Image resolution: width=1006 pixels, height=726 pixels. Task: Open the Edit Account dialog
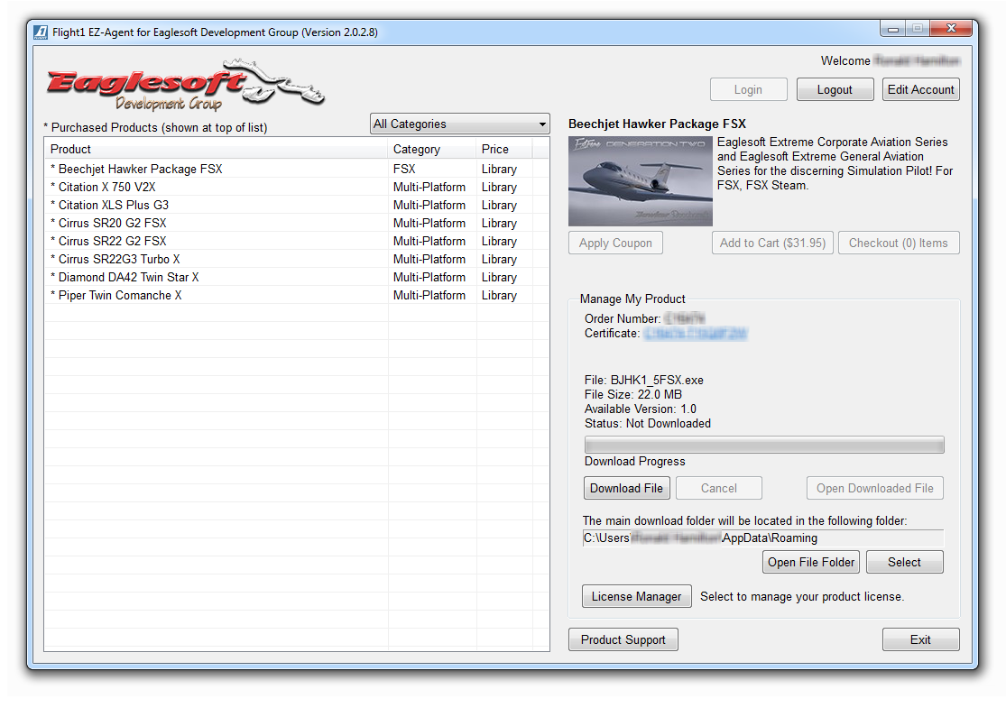pyautogui.click(x=920, y=88)
